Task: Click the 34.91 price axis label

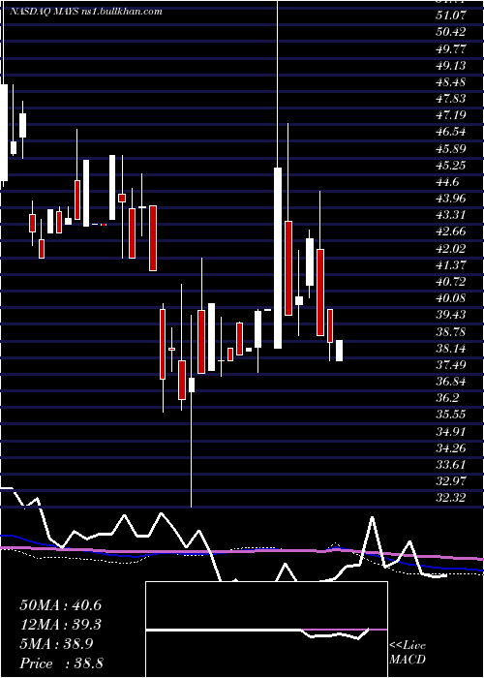Action: (x=452, y=432)
